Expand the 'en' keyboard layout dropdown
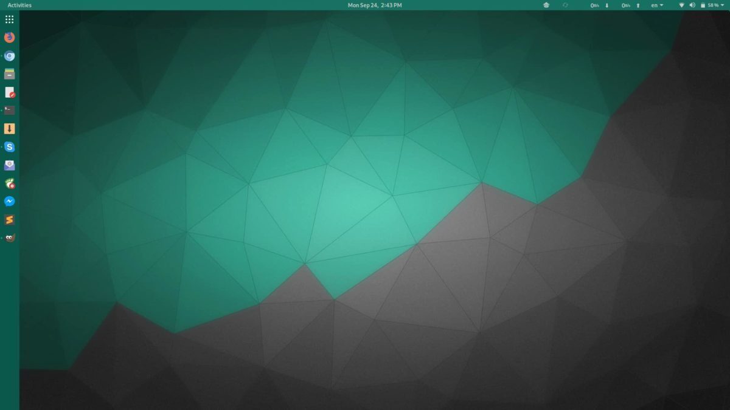The width and height of the screenshot is (730, 410). [657, 5]
